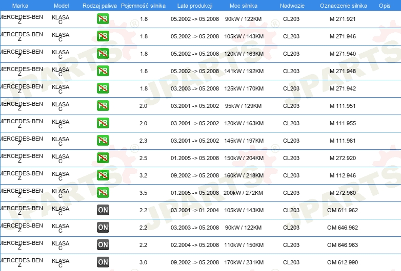Select engine code M 271.940

[343, 54]
